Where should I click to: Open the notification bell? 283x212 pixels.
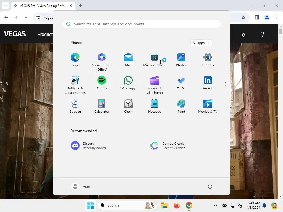click(x=264, y=205)
